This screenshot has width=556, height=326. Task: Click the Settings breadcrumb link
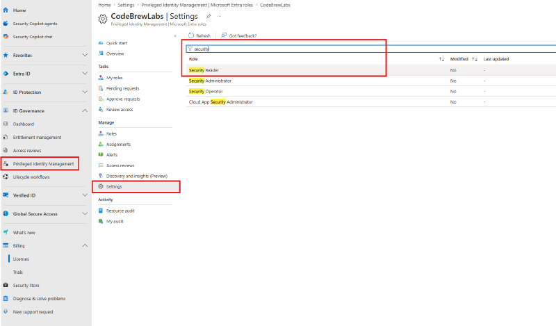tap(126, 5)
